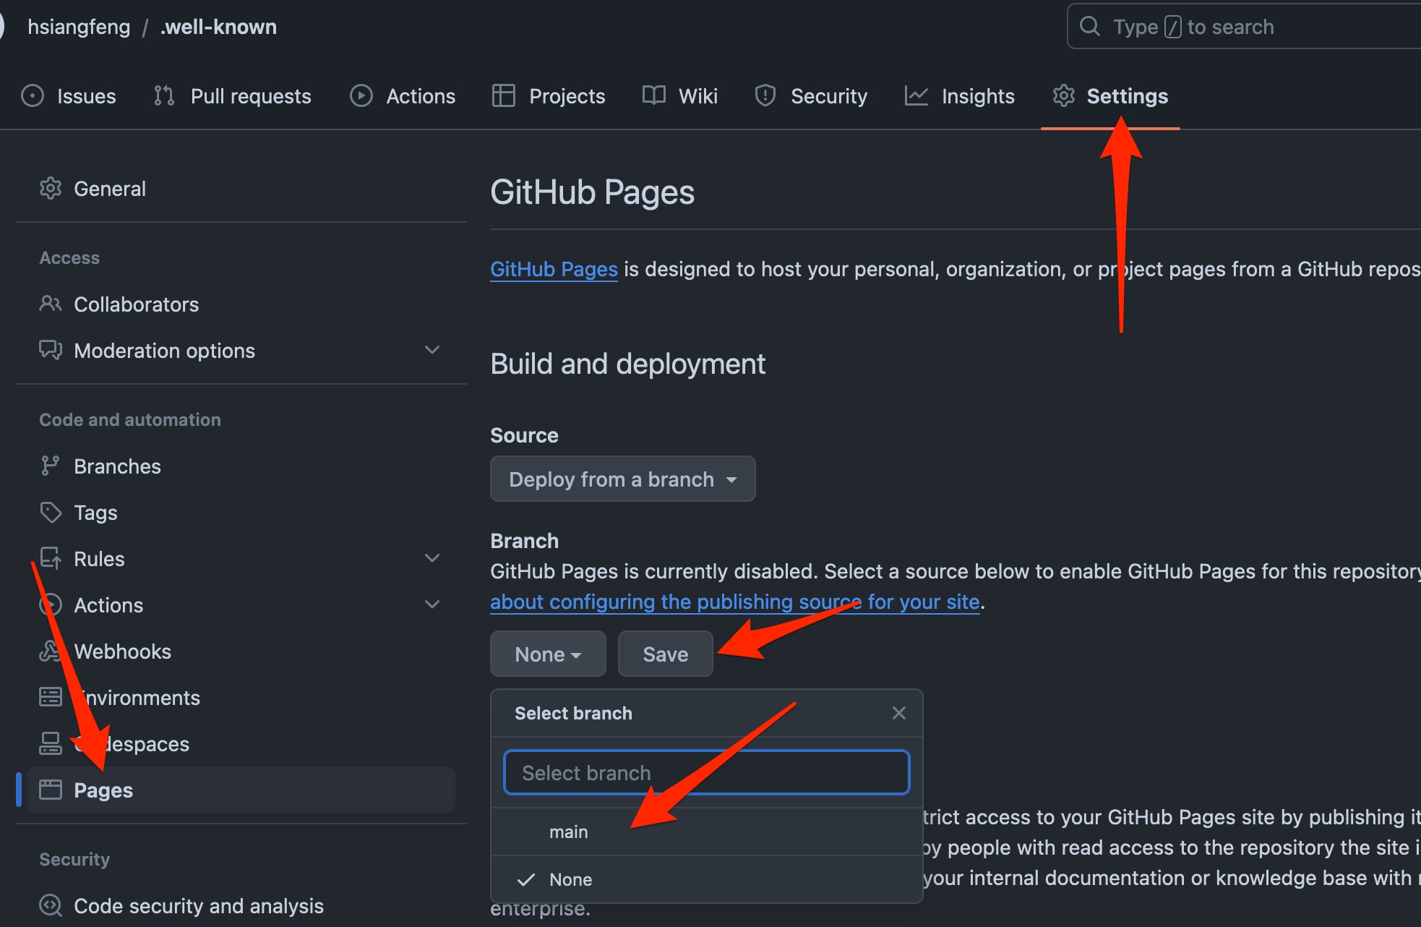Click the Insights graph icon
Screen dimensions: 1421x927
(916, 96)
